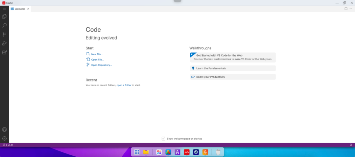Click the Open Repository... link
355x157 pixels.
tap(102, 65)
